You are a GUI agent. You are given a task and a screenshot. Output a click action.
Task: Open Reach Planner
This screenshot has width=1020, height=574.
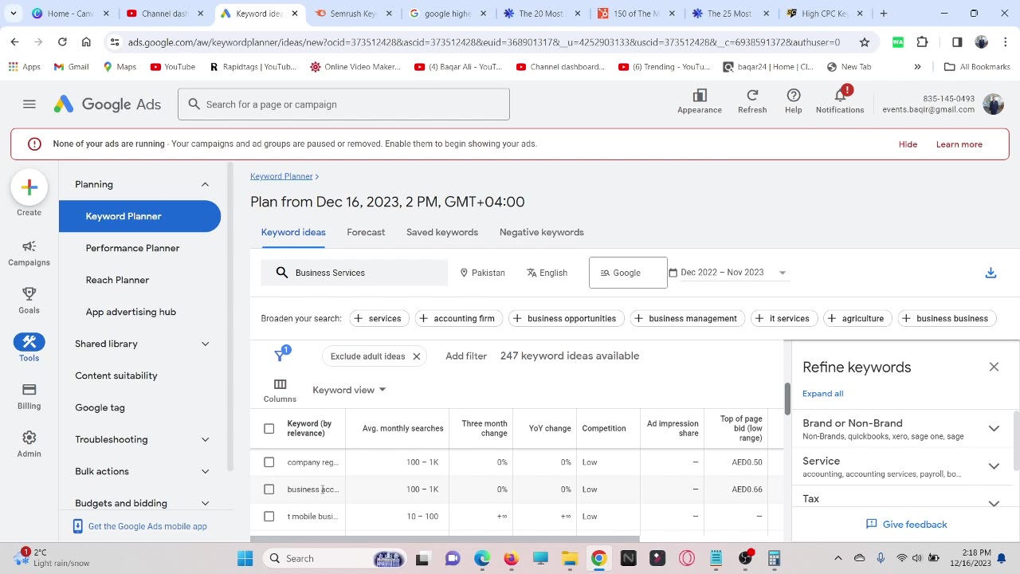pos(117,280)
